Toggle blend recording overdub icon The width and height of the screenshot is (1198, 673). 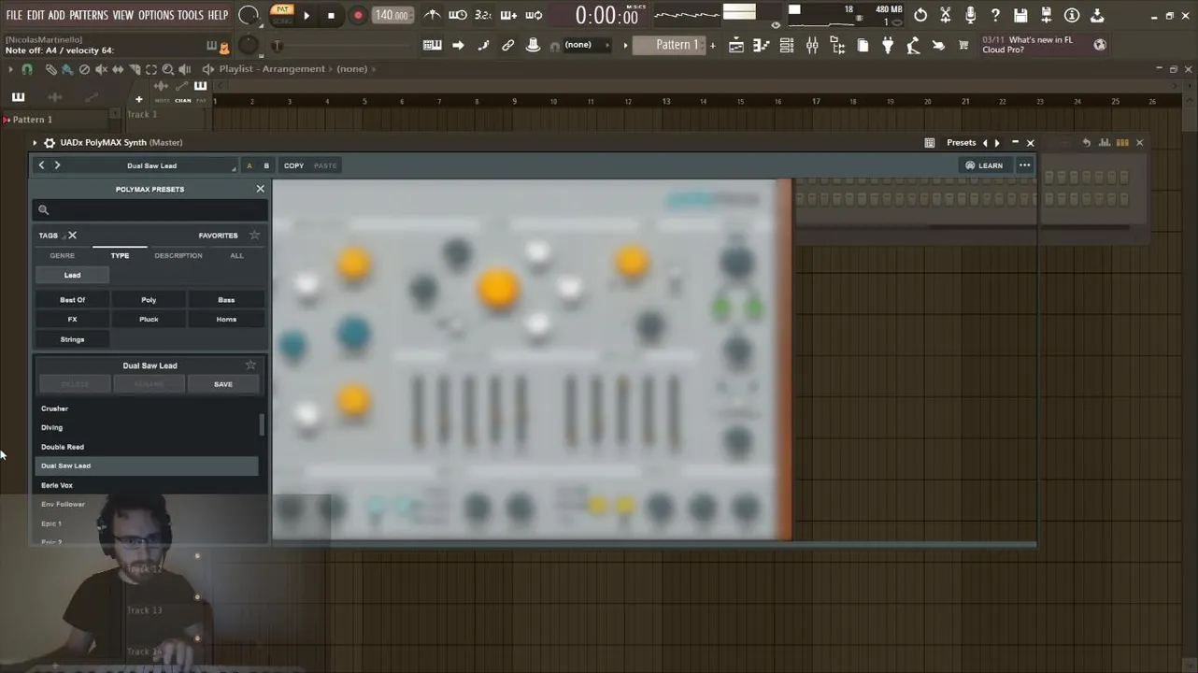508,15
